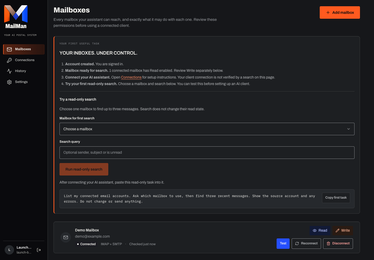
Task: Click the MailMan logo
Action: [16, 17]
